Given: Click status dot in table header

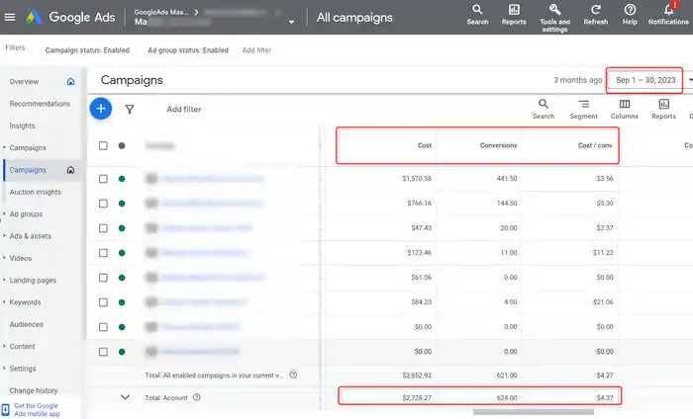Looking at the screenshot, I should click(122, 145).
